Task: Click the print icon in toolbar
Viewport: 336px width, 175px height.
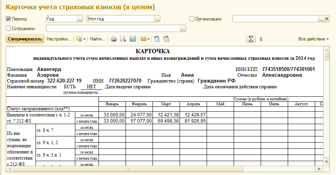Action: point(114,39)
